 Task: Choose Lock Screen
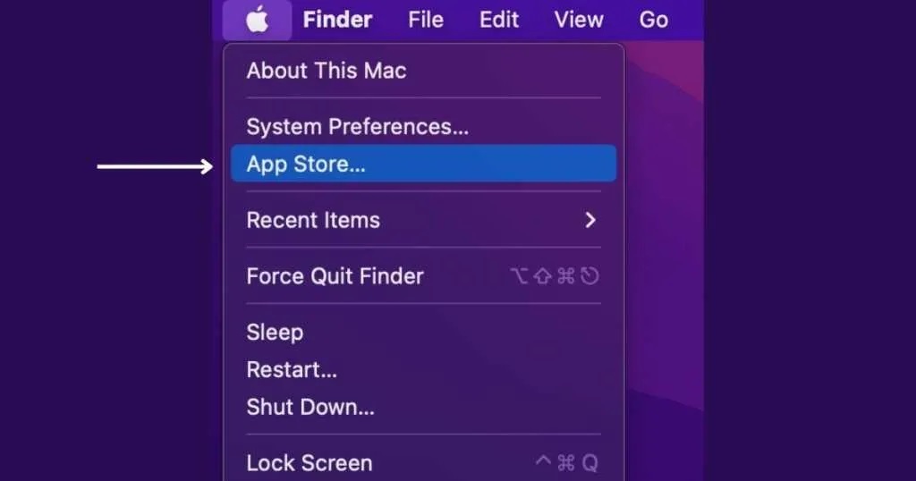[423, 463]
